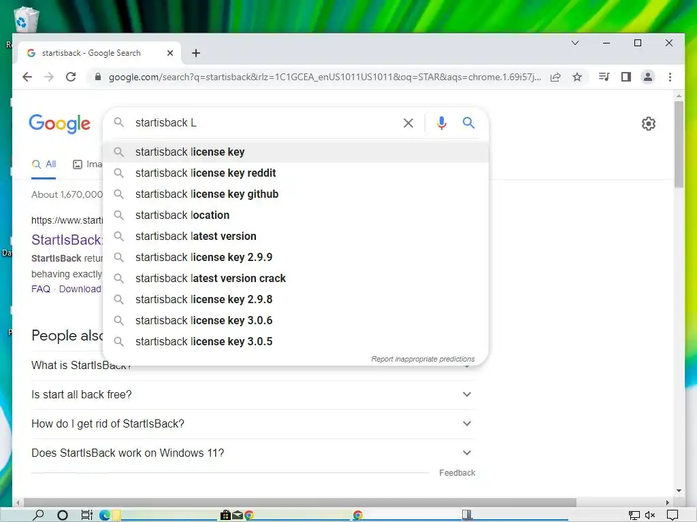Choose suggestion 'startisback license key 2.9.9'
Viewport: 697px width, 522px height.
pos(295,258)
